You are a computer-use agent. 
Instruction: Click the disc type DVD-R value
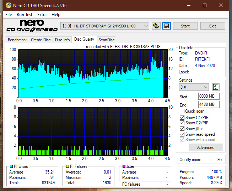click(x=201, y=53)
